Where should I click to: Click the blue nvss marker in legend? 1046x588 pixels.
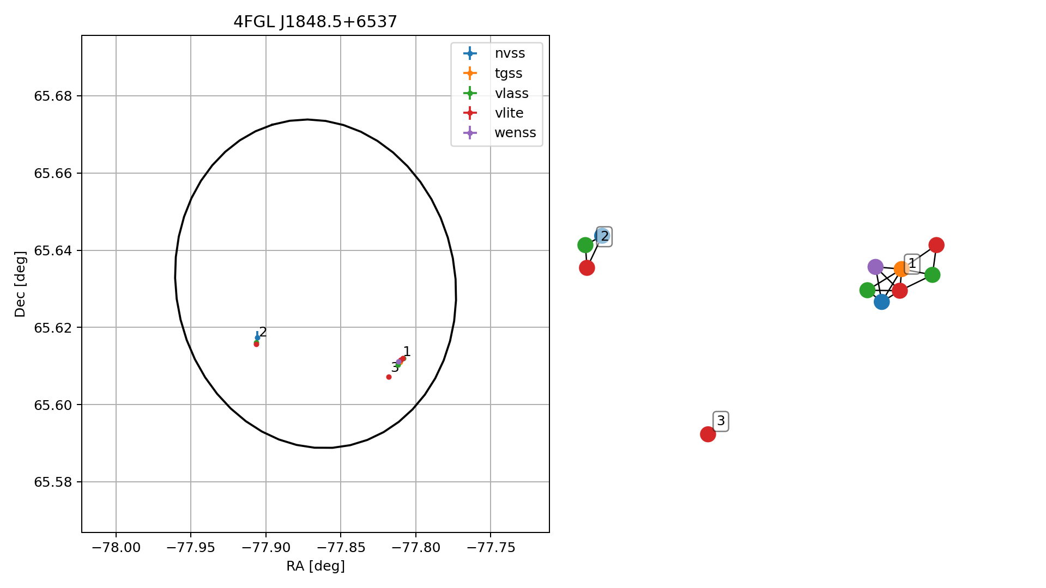pyautogui.click(x=470, y=53)
